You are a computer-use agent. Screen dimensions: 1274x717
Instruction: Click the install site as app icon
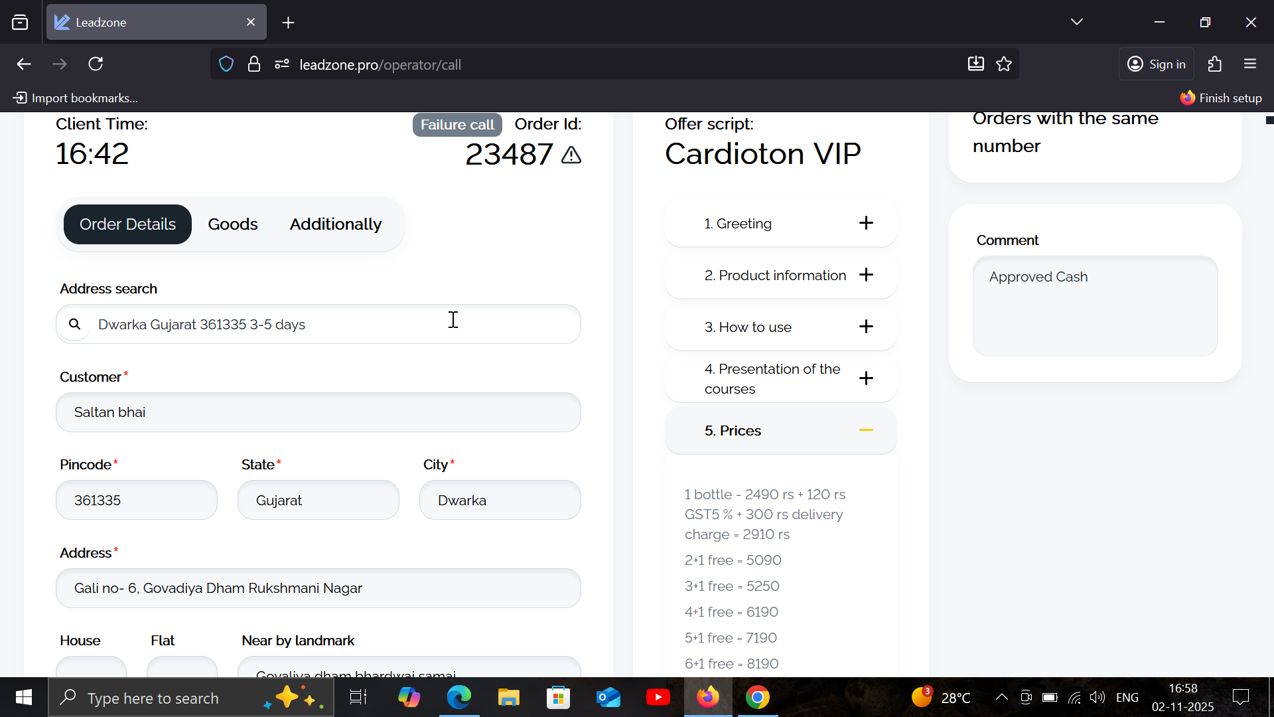(975, 64)
